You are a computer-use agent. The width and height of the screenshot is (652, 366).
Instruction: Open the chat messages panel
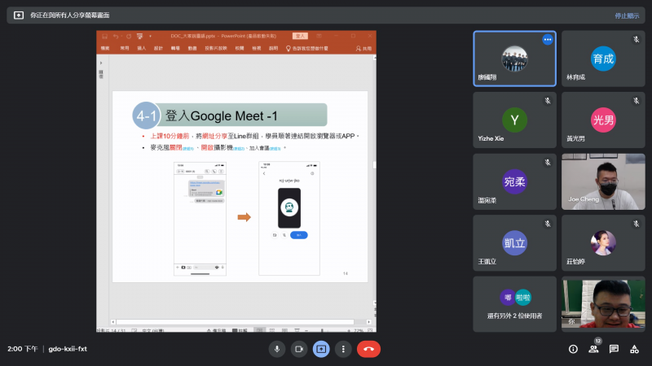pos(614,349)
